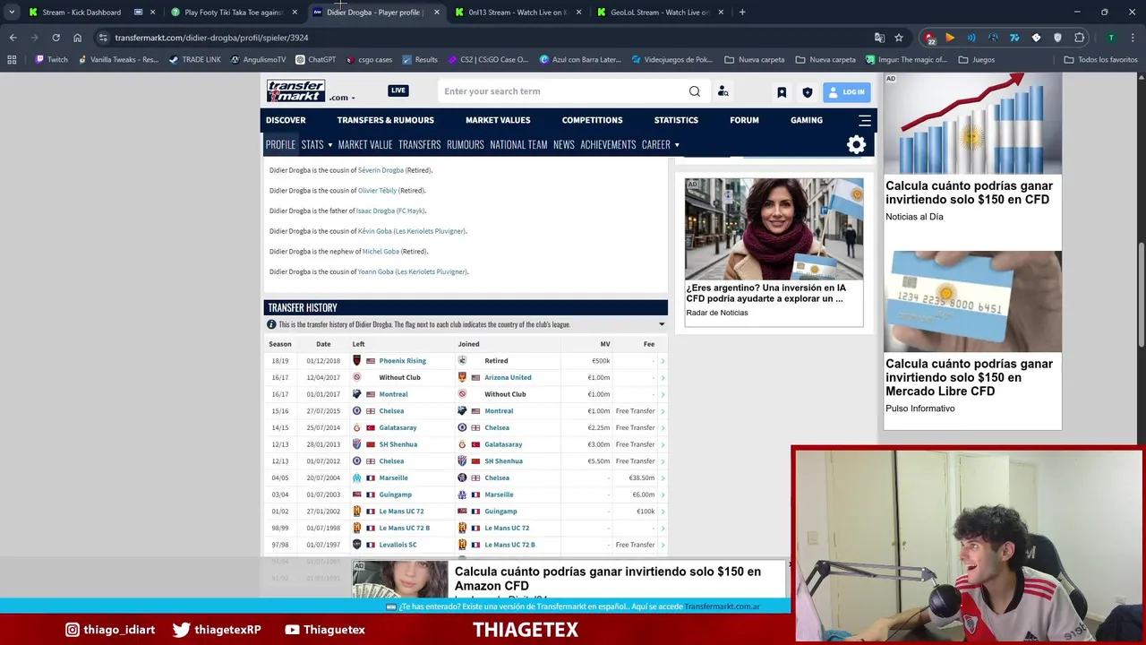Open the LIVE scores badge
Image resolution: width=1146 pixels, height=645 pixels.
coord(398,90)
